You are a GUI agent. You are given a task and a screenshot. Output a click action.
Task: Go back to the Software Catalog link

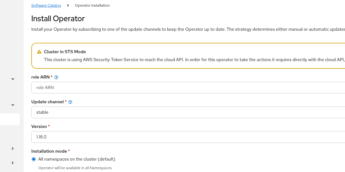[x=46, y=5]
